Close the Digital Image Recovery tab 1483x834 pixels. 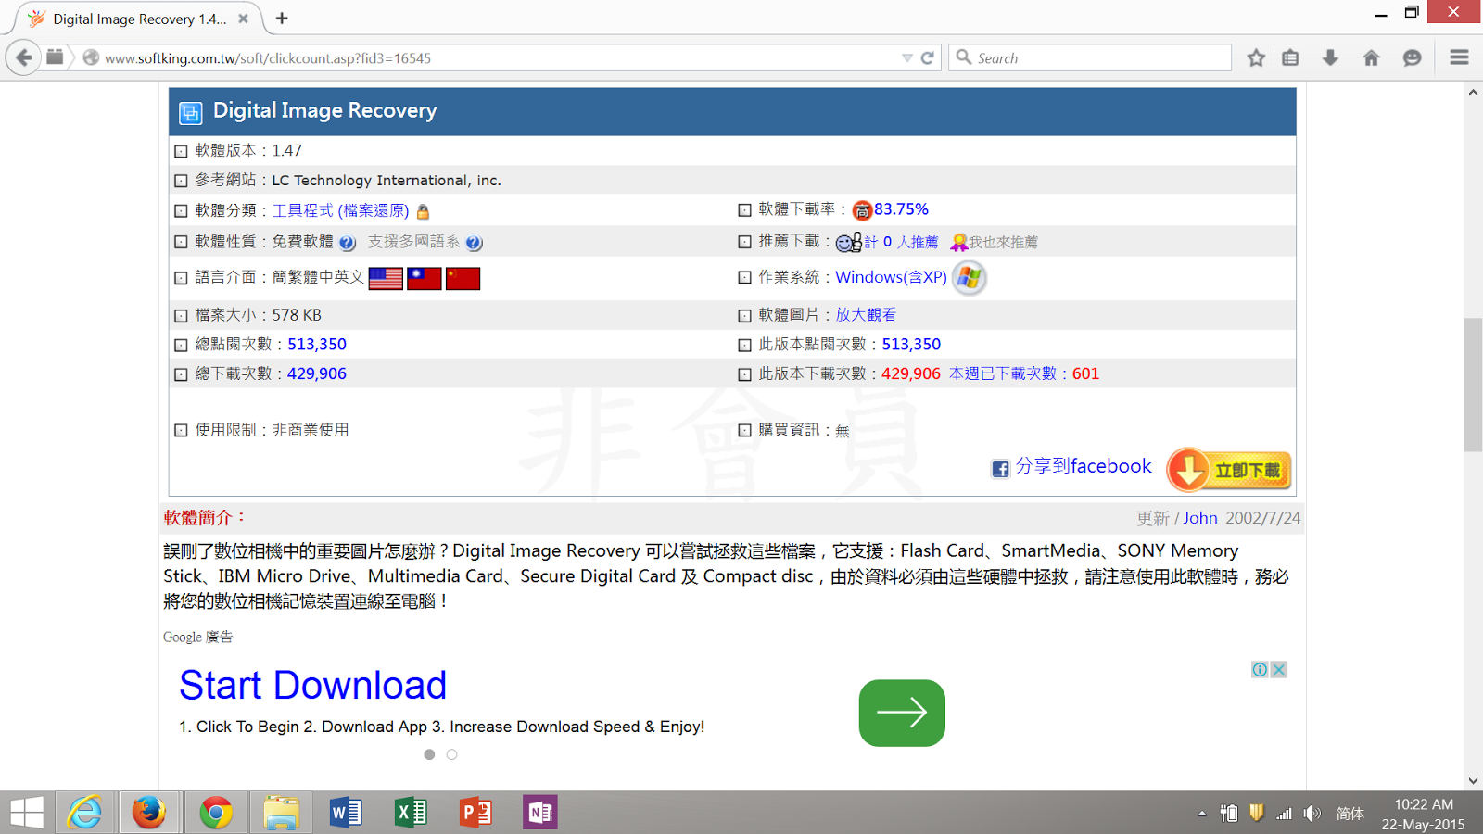point(243,19)
